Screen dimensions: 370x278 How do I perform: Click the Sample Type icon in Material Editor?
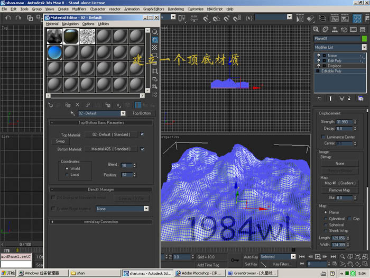click(155, 32)
